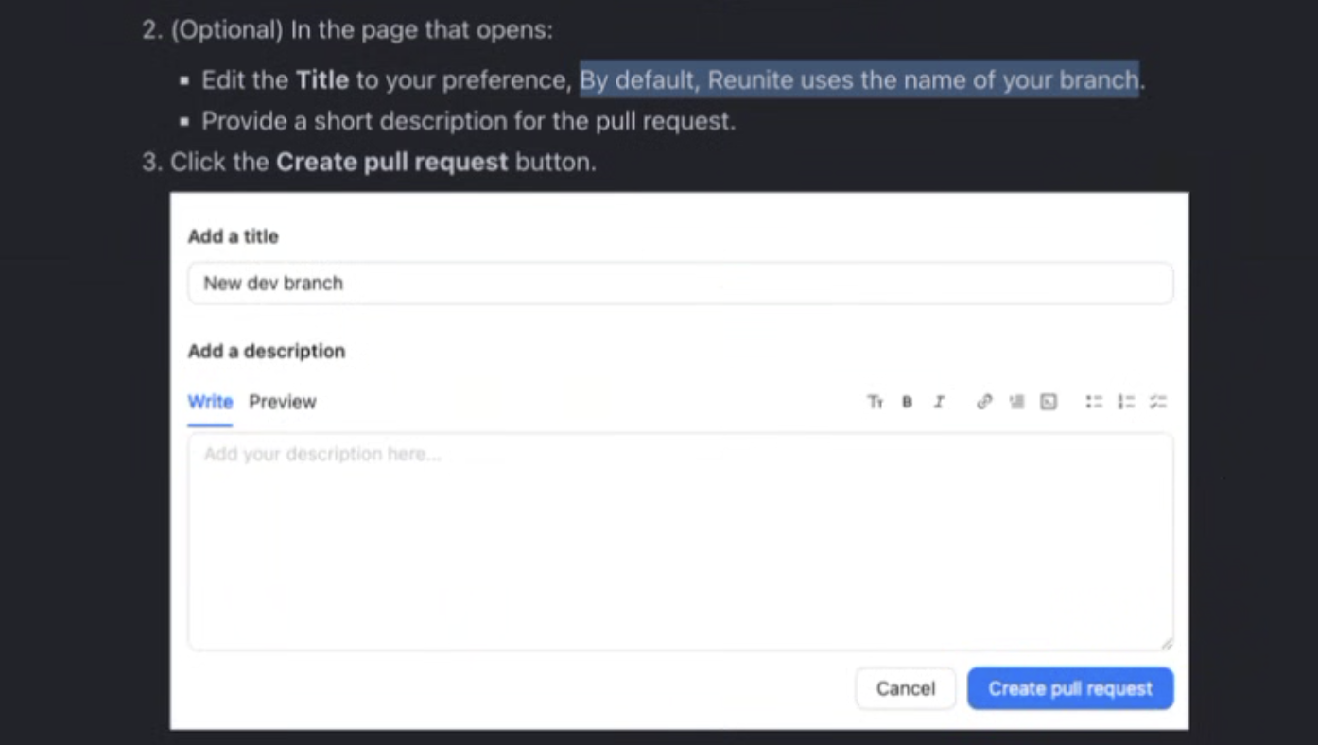Click the Create pull request button
The height and width of the screenshot is (745, 1318).
coord(1070,688)
